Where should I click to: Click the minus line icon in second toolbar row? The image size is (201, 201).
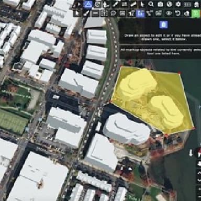pos(95,13)
